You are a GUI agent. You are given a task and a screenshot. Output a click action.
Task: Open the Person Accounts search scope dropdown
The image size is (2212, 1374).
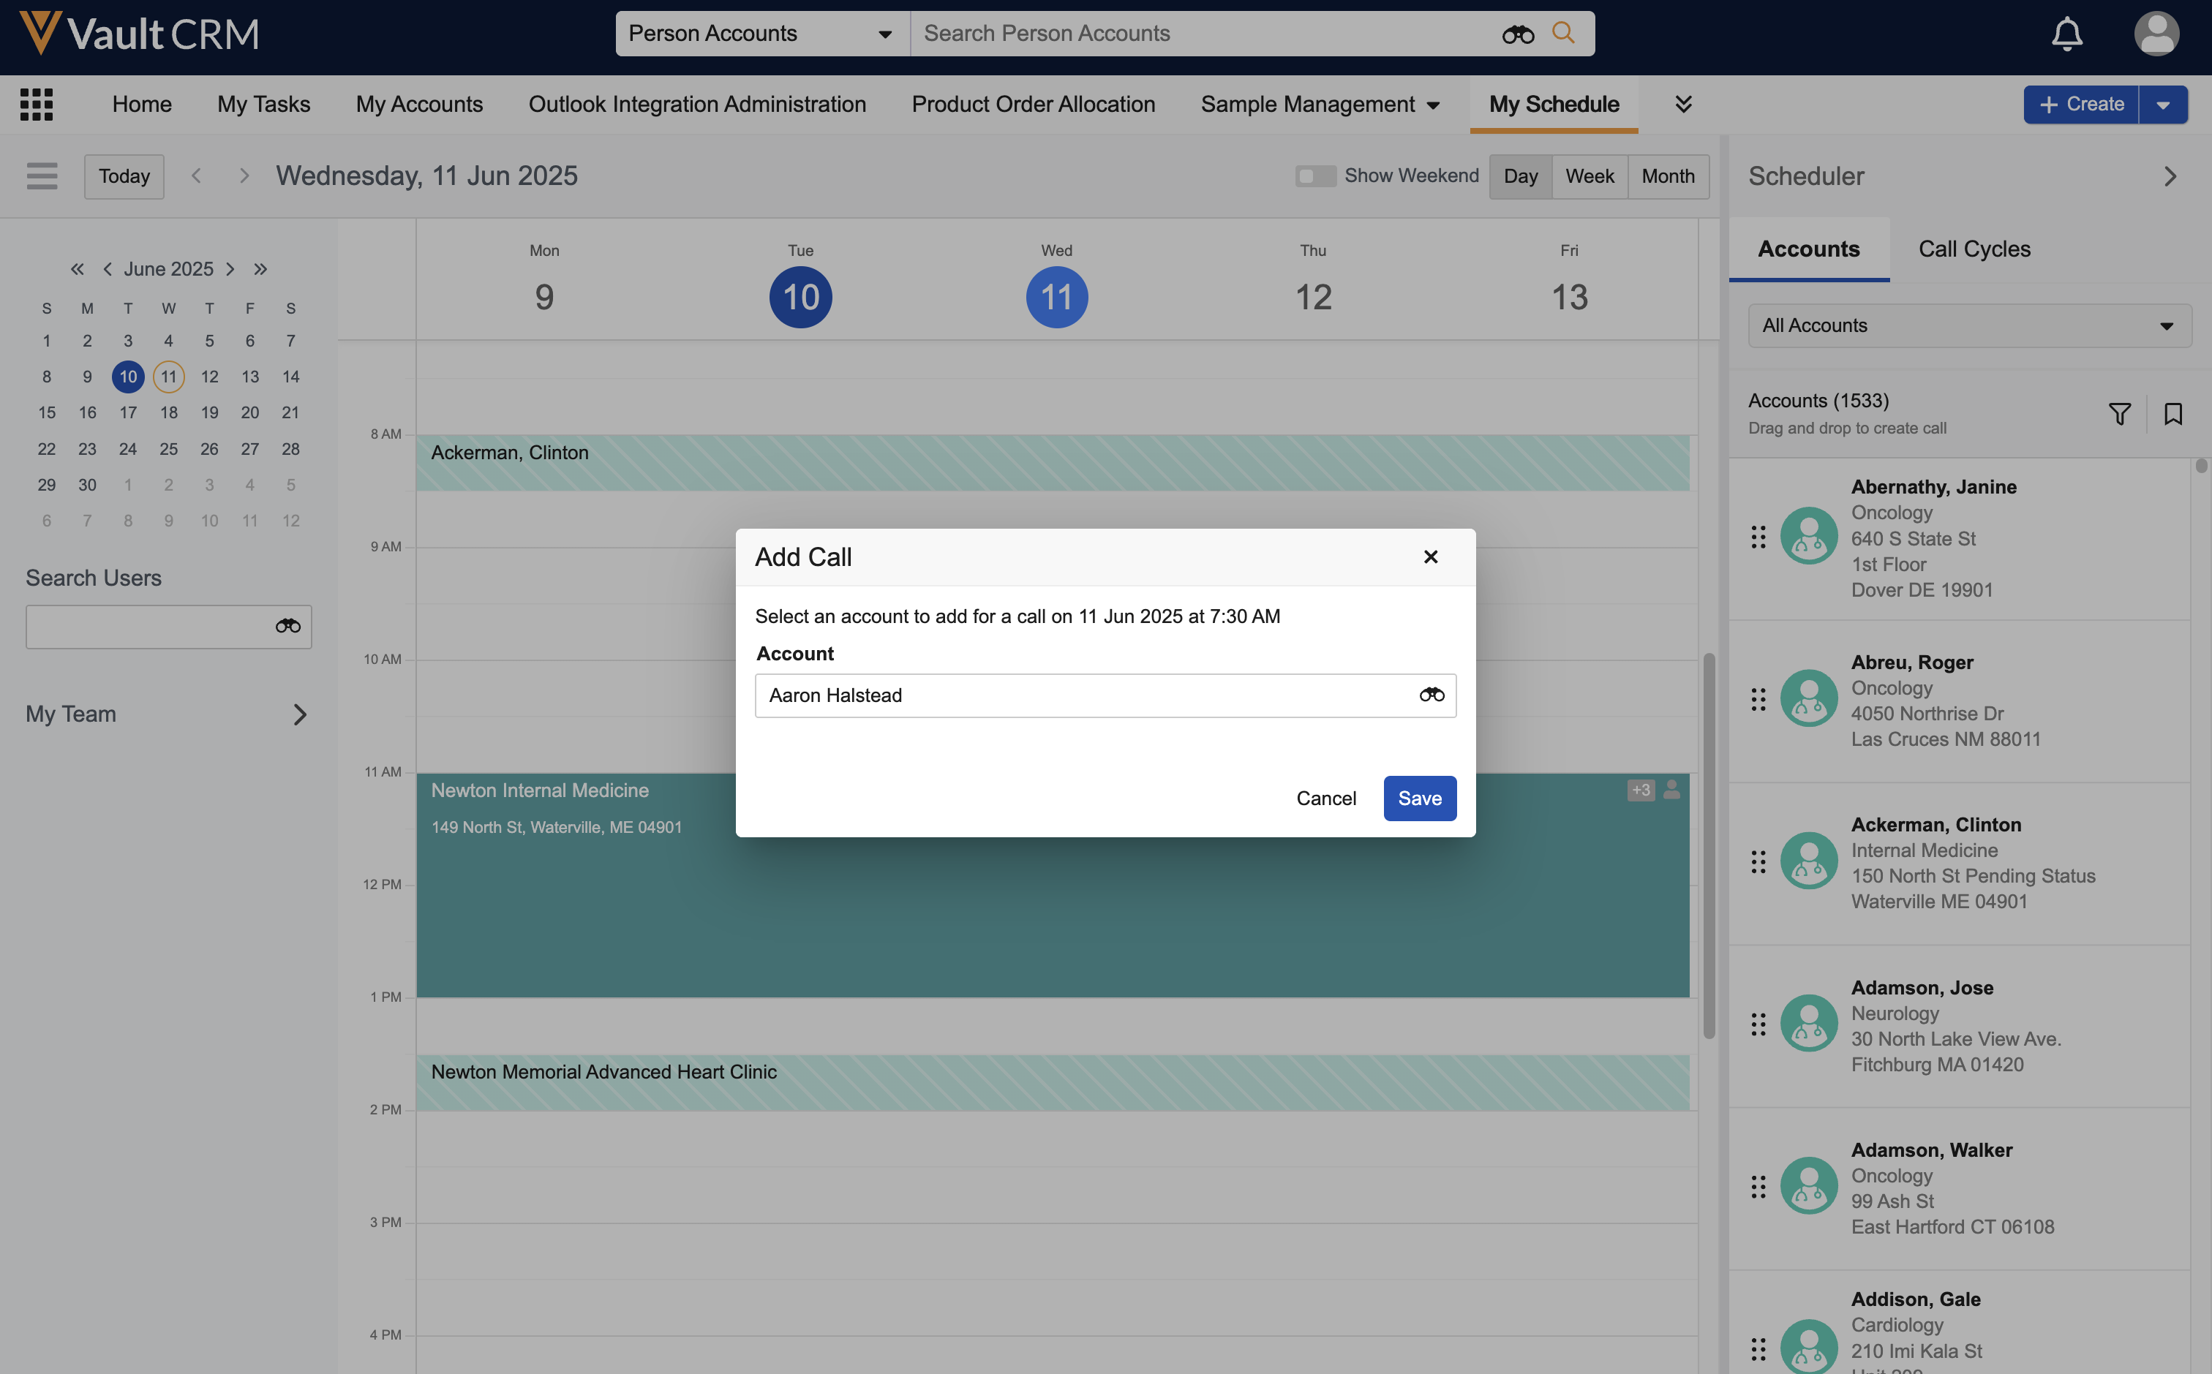tap(761, 34)
